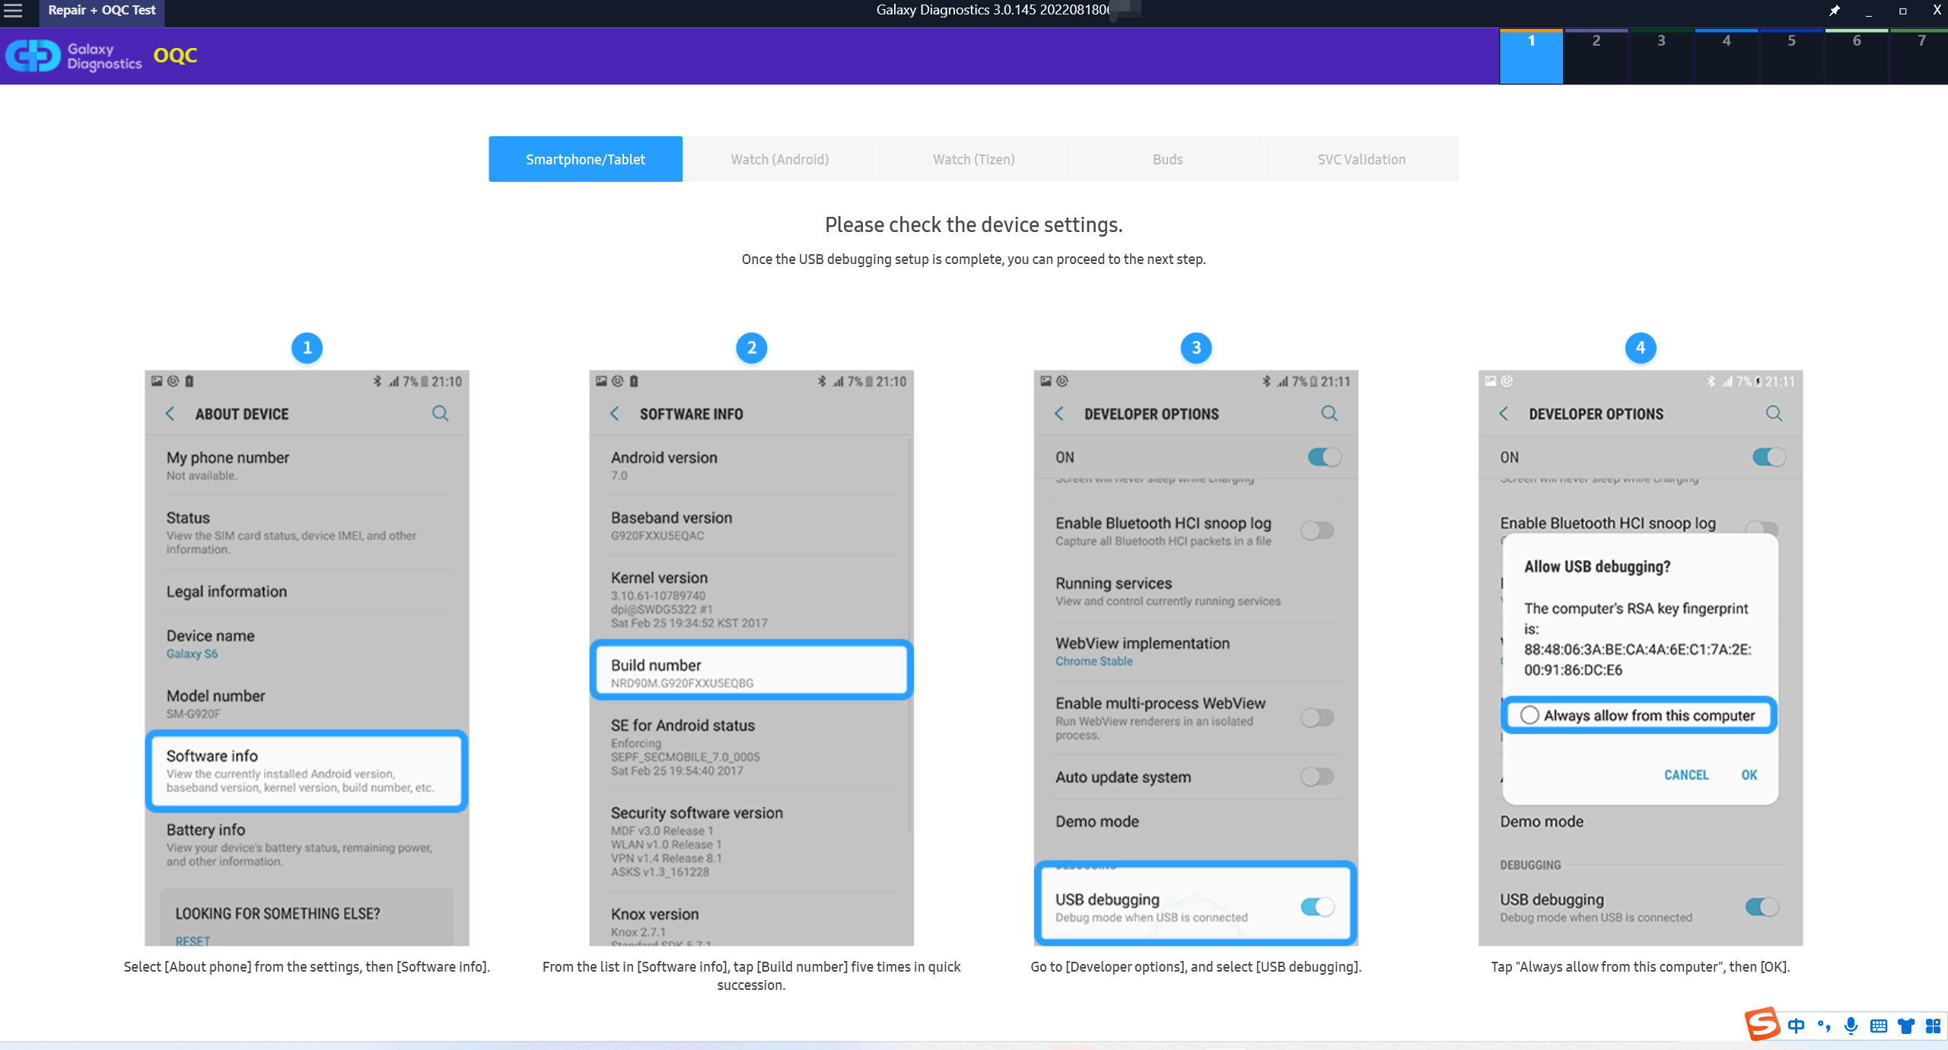Toggle the microphone voice input icon
This screenshot has height=1050, width=1948.
(x=1851, y=1026)
